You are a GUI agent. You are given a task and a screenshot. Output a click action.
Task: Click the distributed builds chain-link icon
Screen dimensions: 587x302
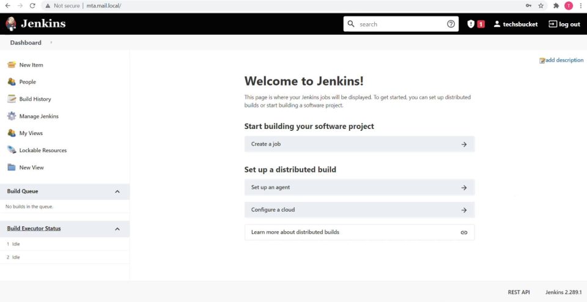tap(464, 232)
